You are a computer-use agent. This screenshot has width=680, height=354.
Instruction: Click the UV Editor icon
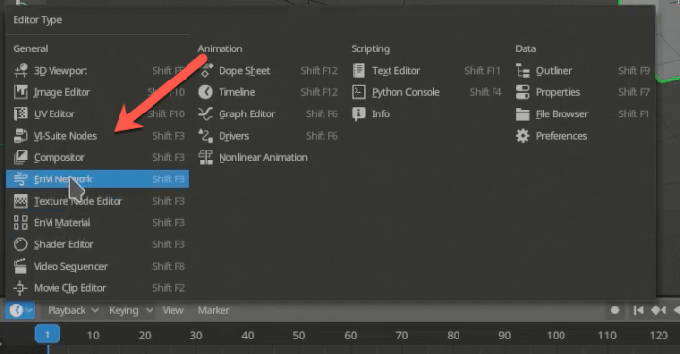20,113
